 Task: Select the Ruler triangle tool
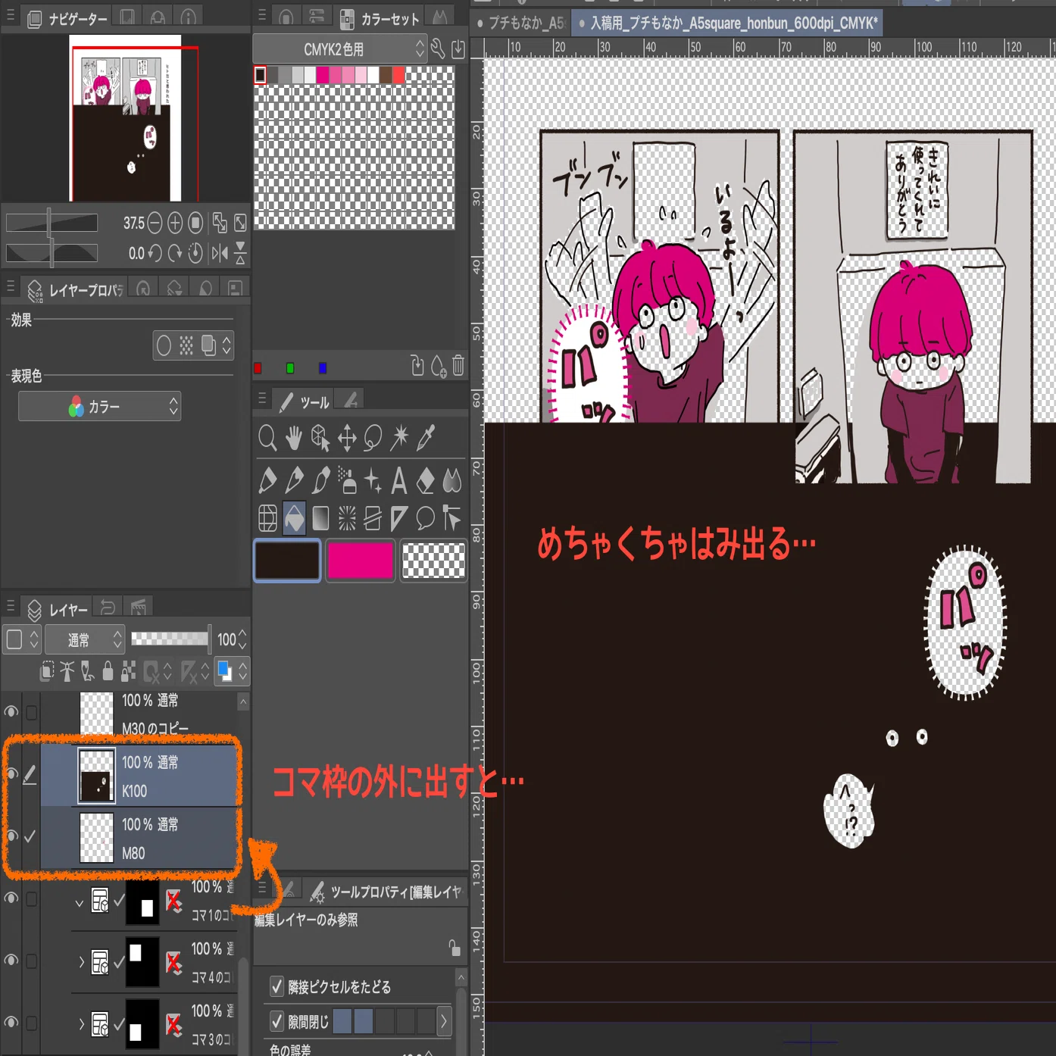pyautogui.click(x=399, y=518)
